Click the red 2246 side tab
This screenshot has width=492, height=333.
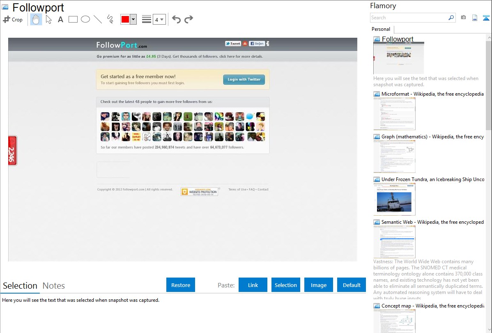[x=13, y=151]
